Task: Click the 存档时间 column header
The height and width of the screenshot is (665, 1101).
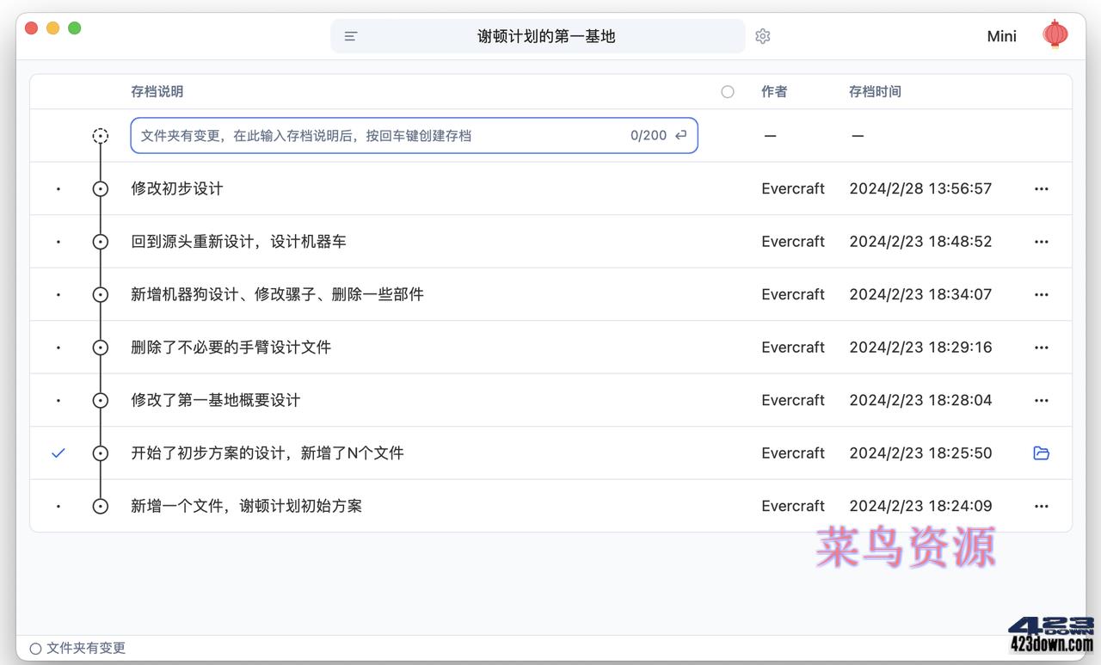Action: (875, 91)
